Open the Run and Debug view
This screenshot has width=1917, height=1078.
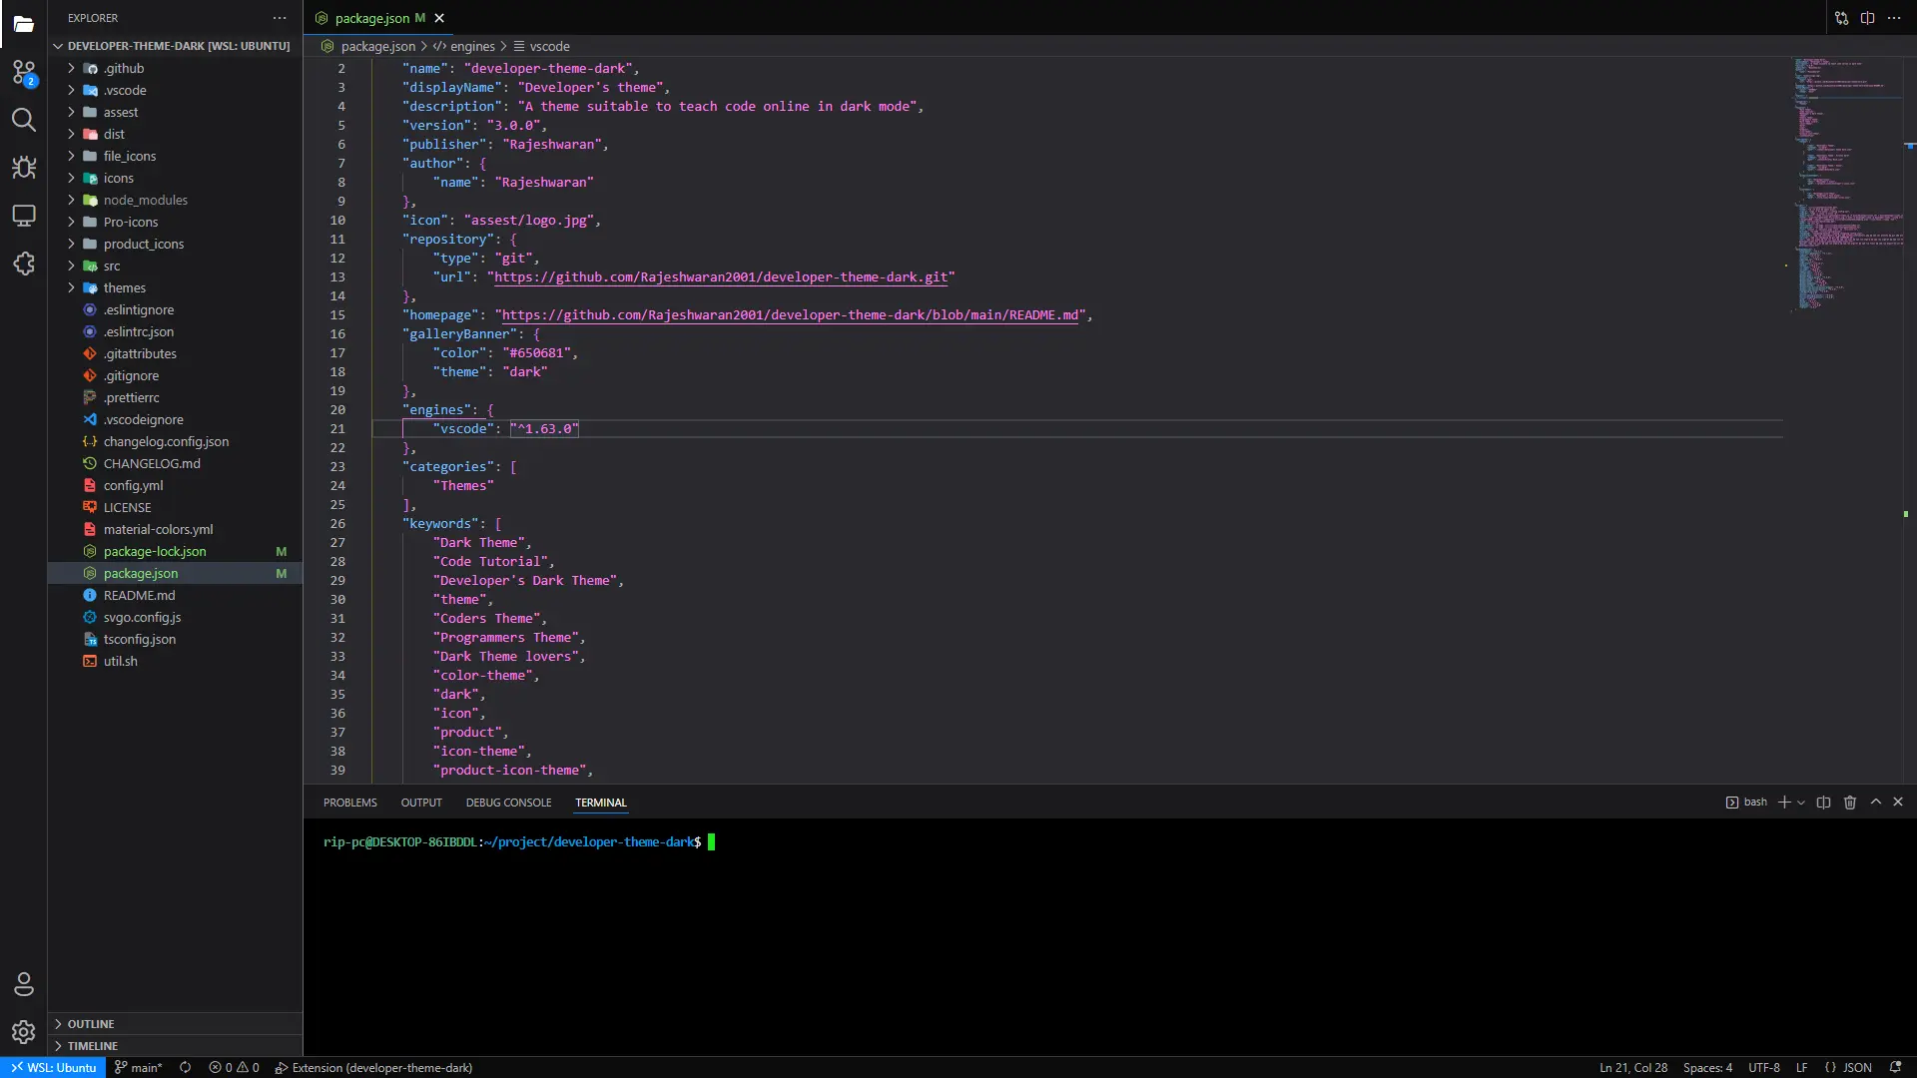pyautogui.click(x=24, y=168)
